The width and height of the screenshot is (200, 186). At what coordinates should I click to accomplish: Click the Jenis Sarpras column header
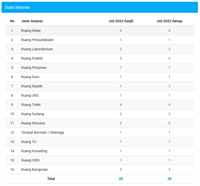pos(32,21)
